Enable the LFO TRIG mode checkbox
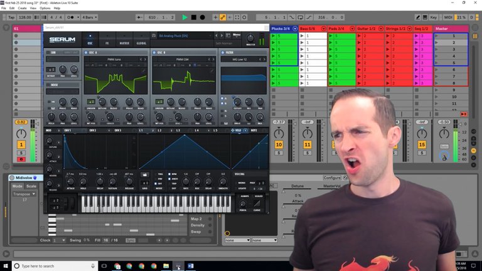This screenshot has width=482, height=271. click(156, 174)
